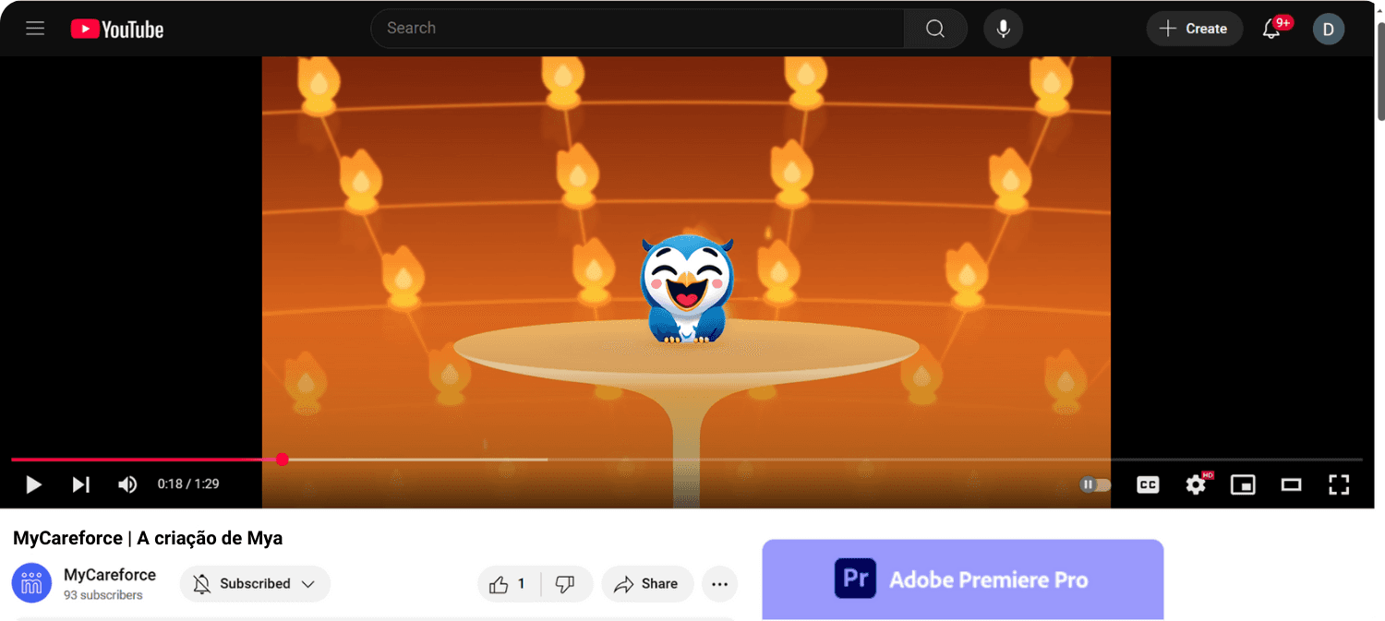
Task: Open the account avatar D menu
Action: (x=1329, y=29)
